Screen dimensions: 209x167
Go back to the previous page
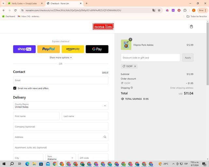point(4,10)
